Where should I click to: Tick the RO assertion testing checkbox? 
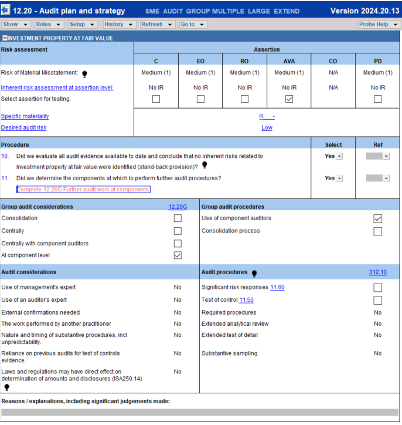pos(244,99)
